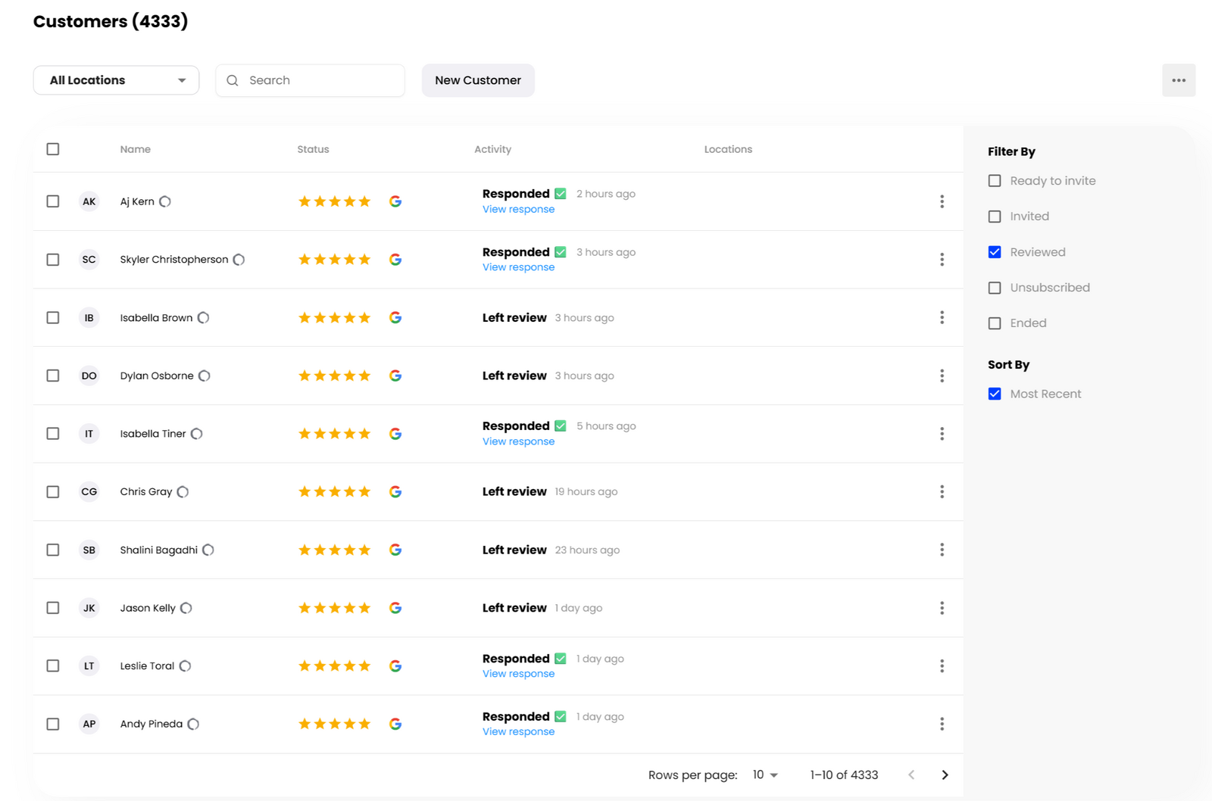Enable the Ready to invite filter
The width and height of the screenshot is (1212, 801).
coord(995,181)
